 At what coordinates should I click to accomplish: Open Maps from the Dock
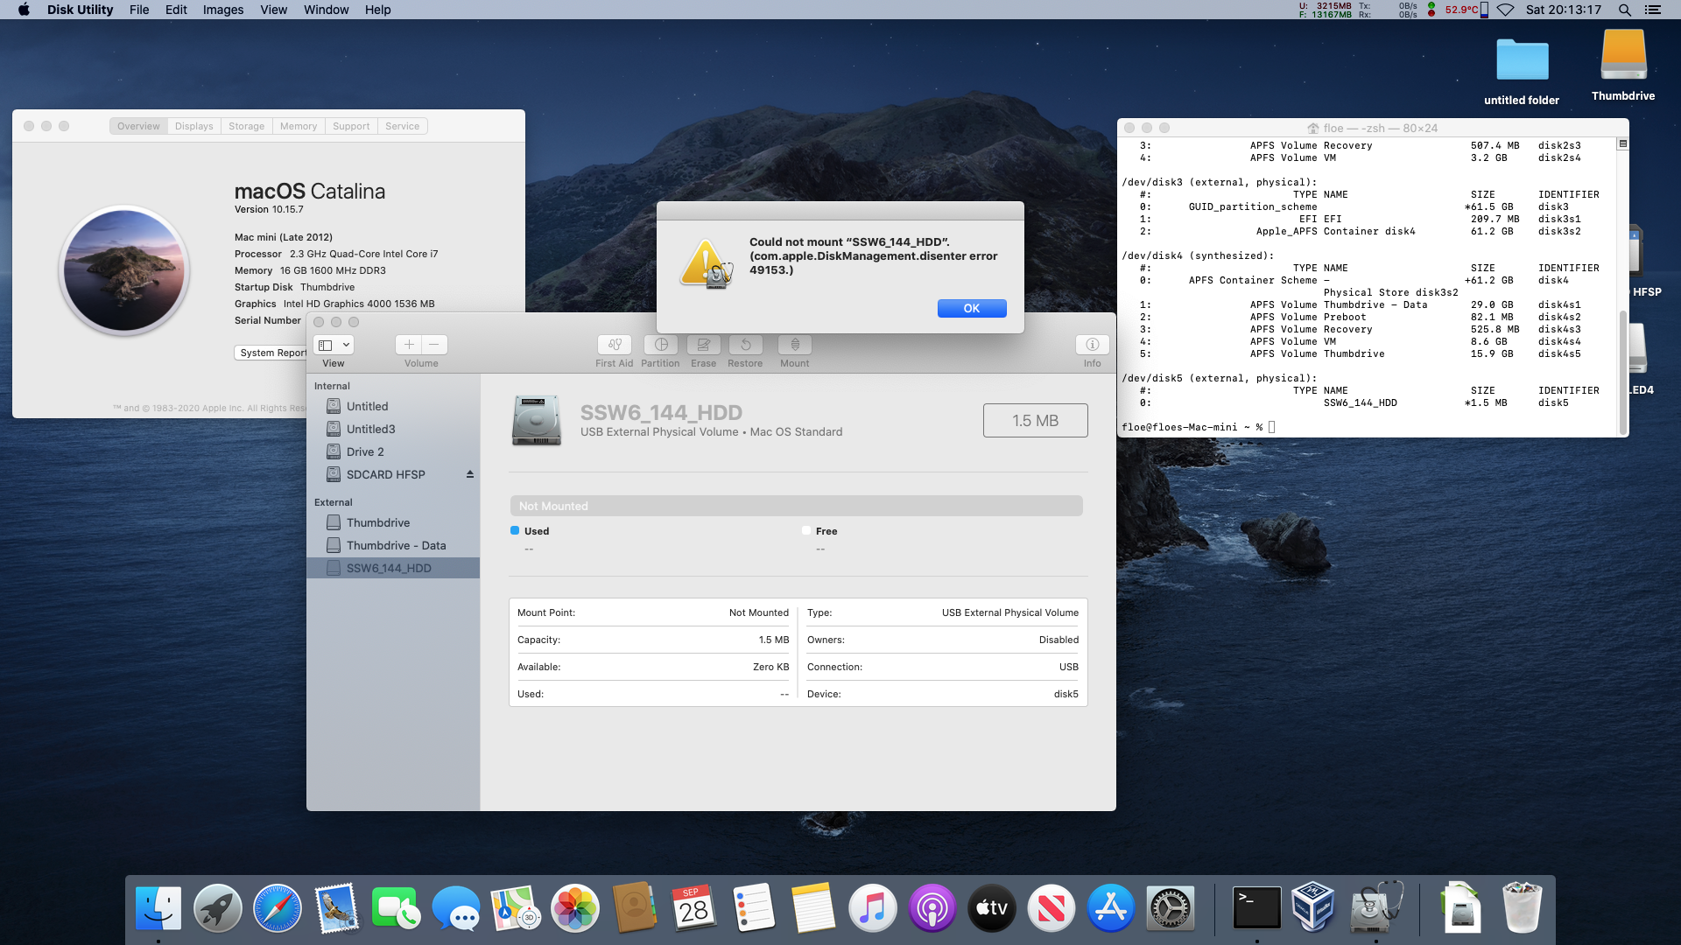tap(516, 908)
